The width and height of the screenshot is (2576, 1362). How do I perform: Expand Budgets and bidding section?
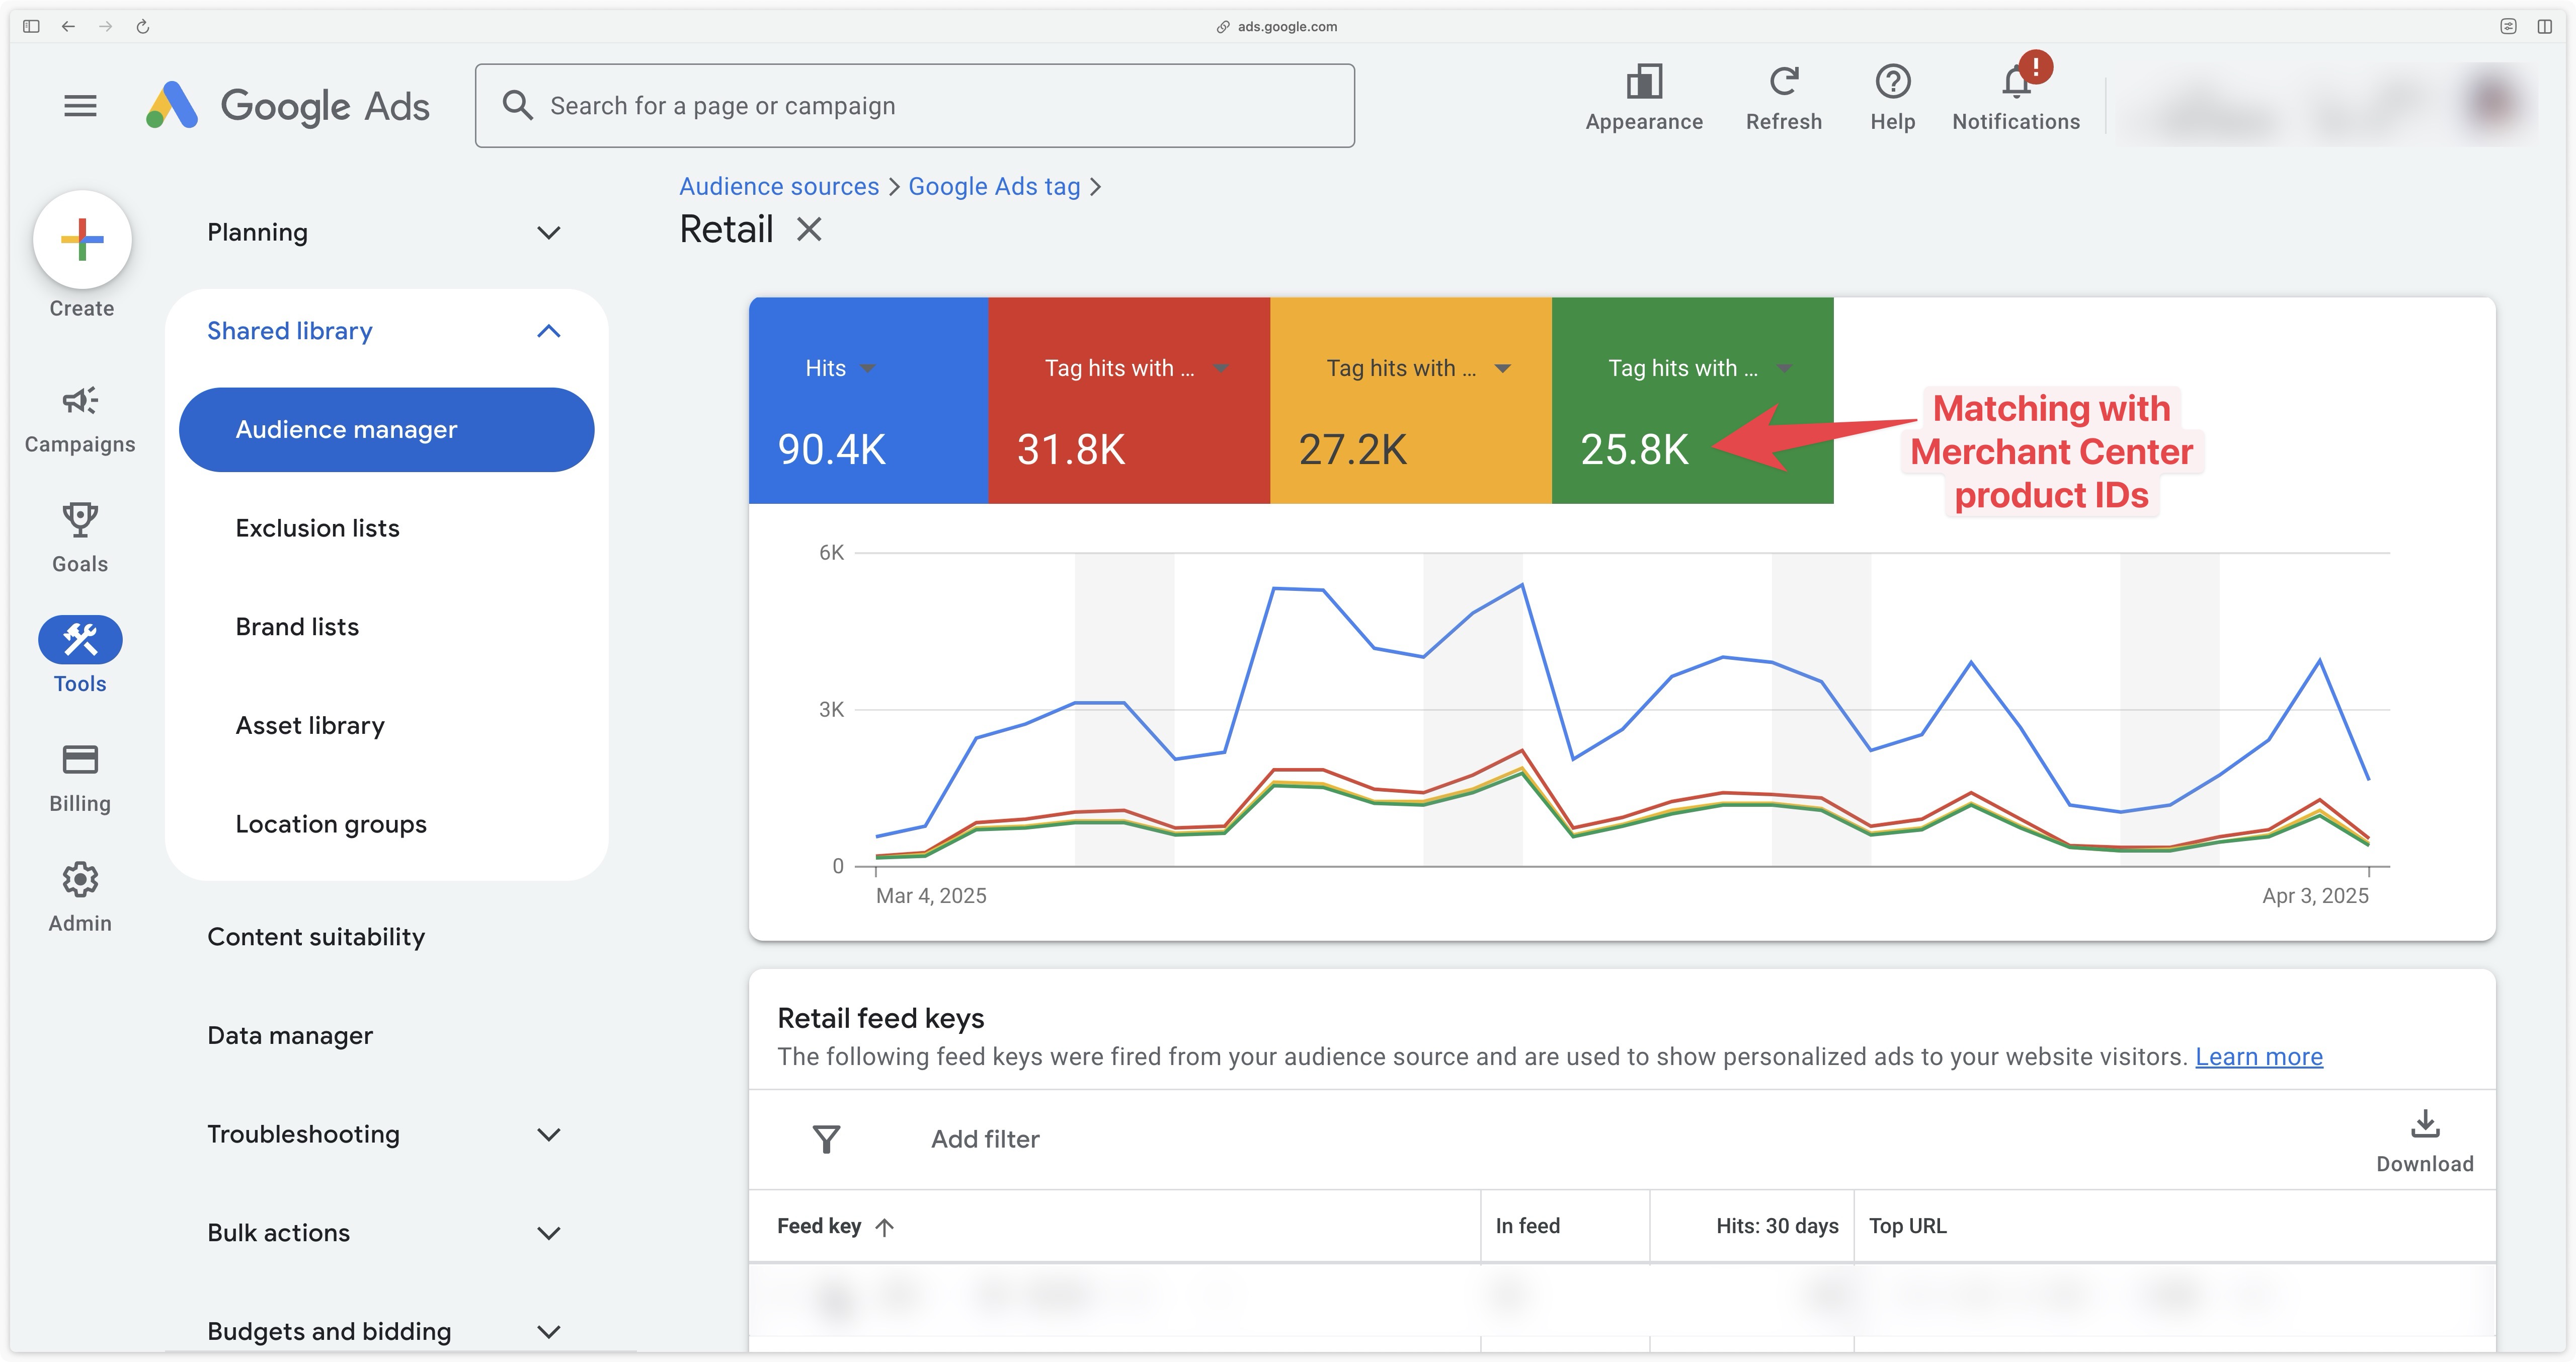tap(548, 1331)
